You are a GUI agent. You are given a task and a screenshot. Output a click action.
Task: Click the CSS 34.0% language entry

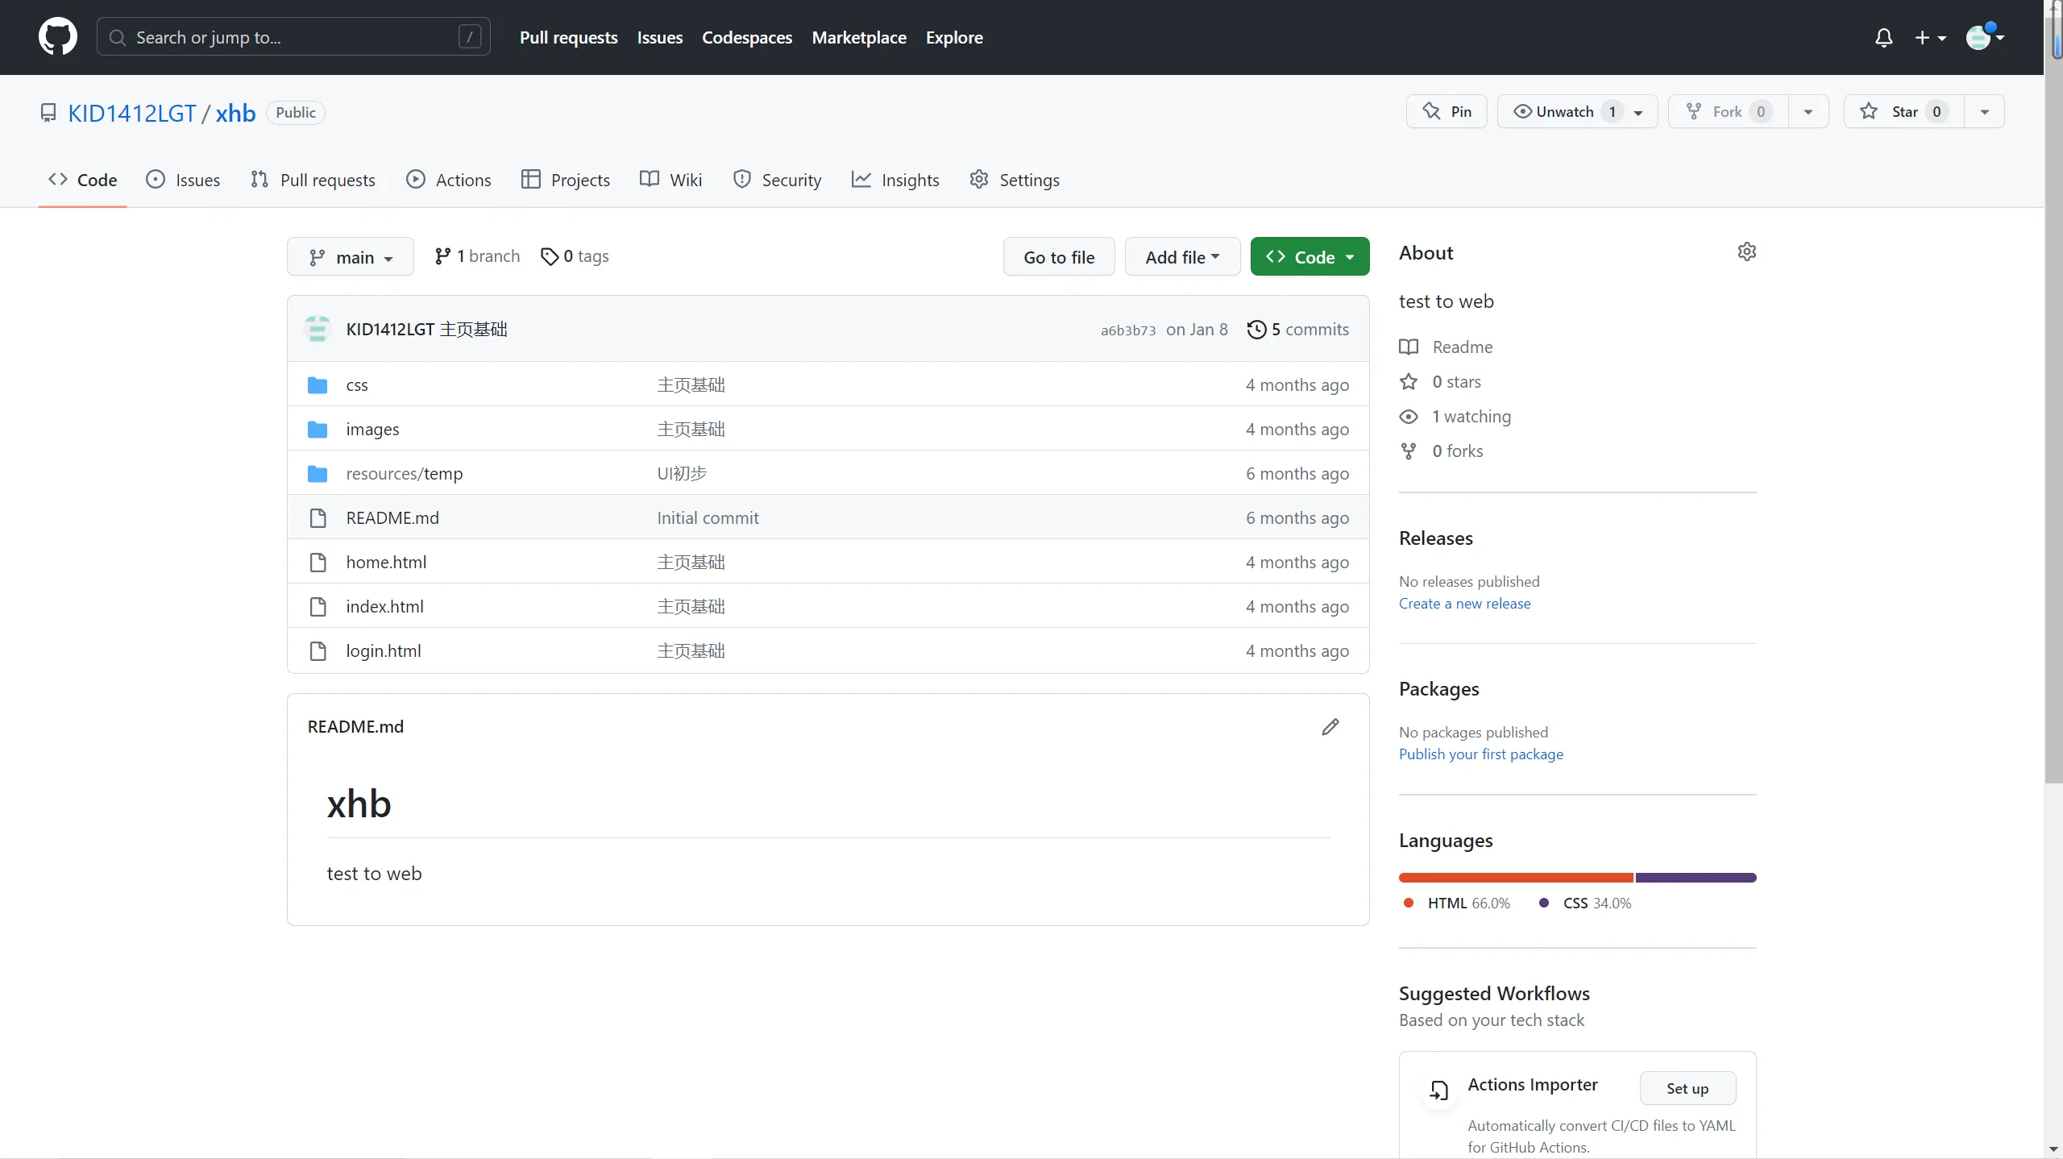1585,904
